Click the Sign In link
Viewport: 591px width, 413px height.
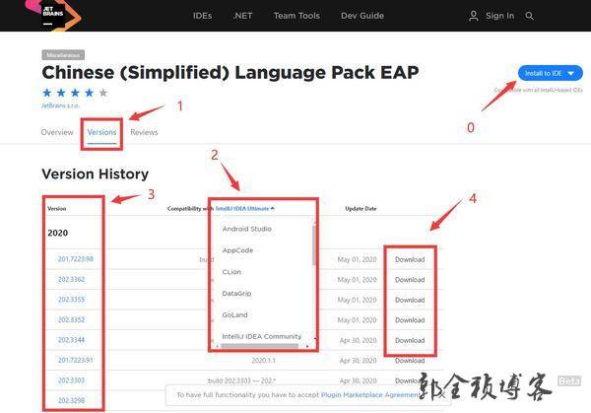[x=499, y=16]
